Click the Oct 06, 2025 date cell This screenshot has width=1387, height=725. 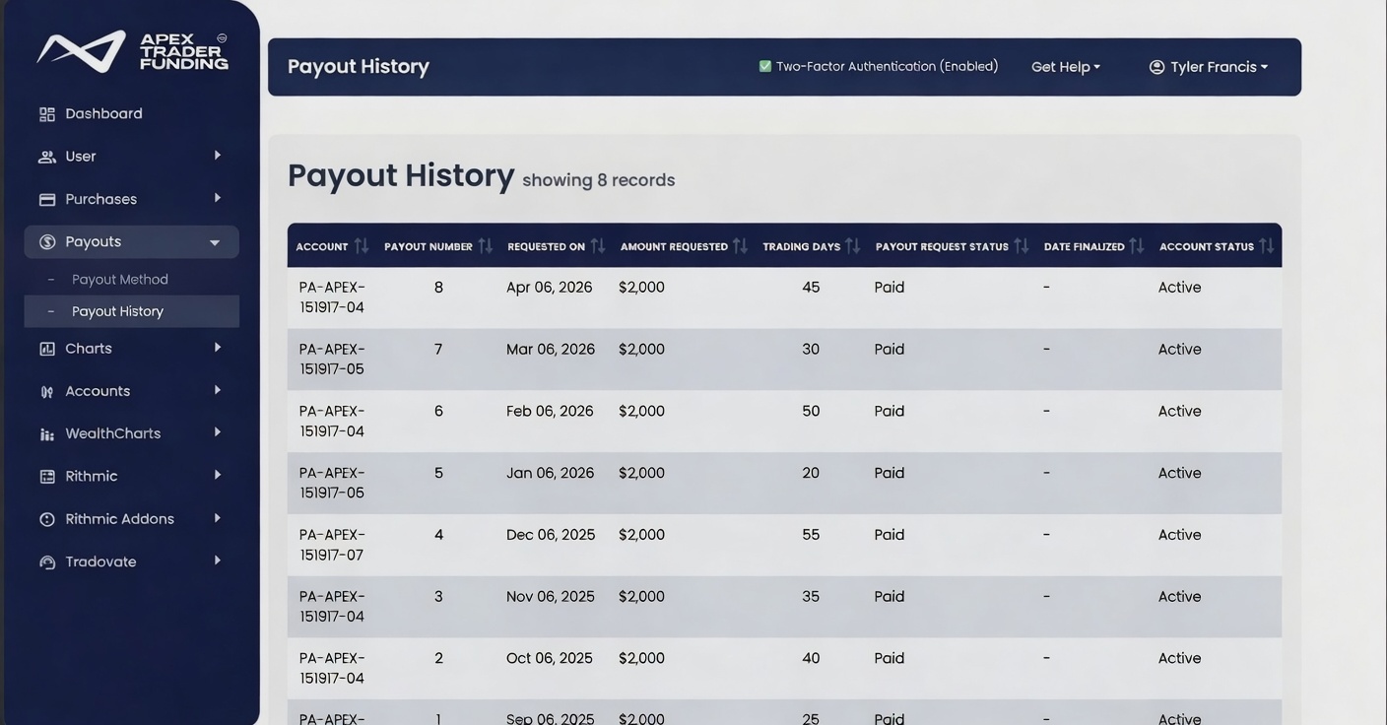coord(550,659)
